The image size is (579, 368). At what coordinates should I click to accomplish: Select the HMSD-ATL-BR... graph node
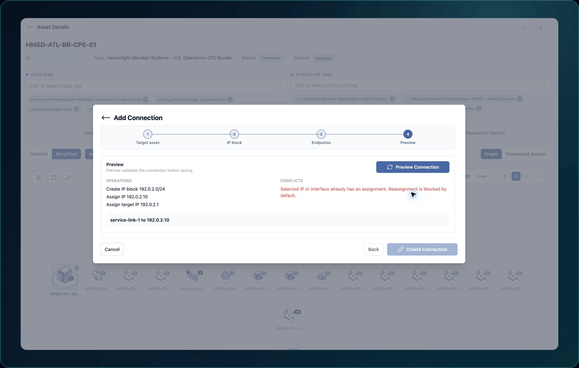click(x=65, y=277)
